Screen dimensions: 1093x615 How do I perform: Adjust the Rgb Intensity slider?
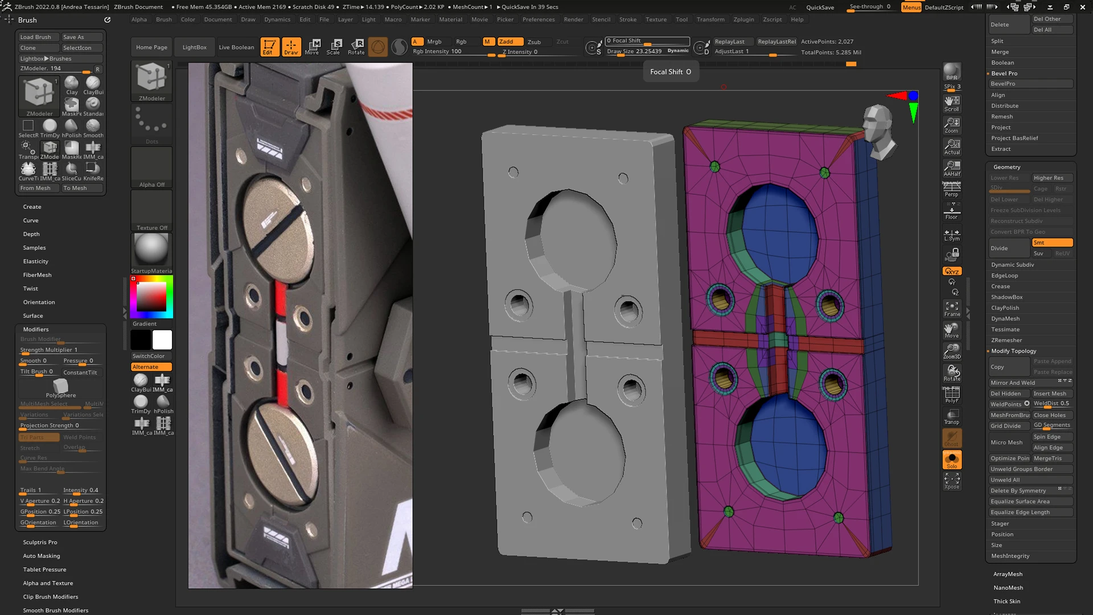tap(453, 52)
